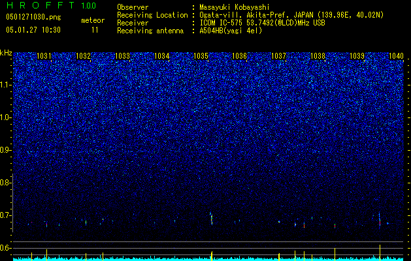Click the 1040 time axis label

(397, 56)
